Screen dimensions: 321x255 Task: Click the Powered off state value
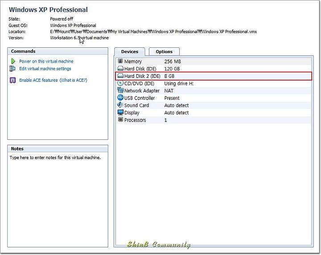(62, 19)
